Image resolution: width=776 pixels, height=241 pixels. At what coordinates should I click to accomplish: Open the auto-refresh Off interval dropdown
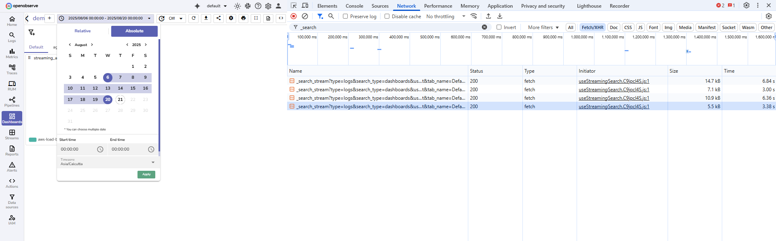[x=175, y=19]
